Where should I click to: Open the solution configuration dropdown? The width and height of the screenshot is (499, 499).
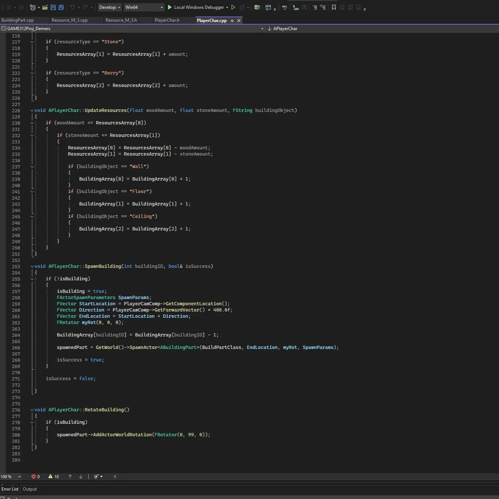coord(110,7)
